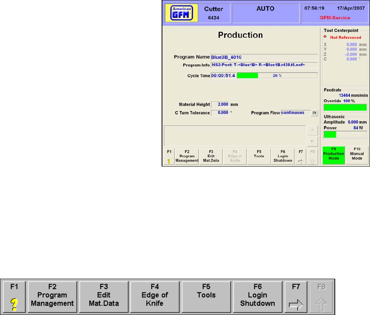Click the clock reading 07:56:19

(x=314, y=8)
